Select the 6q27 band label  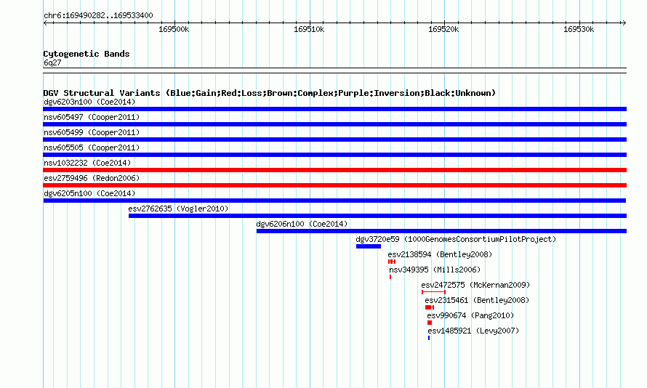pyautogui.click(x=52, y=62)
